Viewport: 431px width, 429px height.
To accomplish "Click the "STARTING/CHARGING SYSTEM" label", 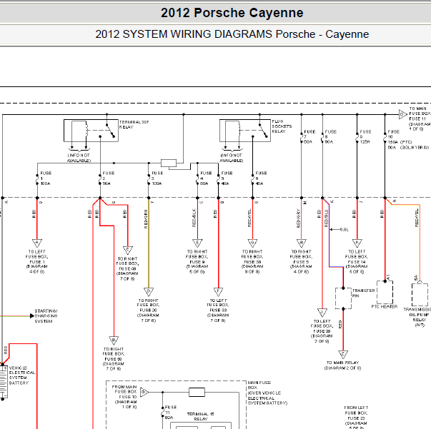I will 46,316.
